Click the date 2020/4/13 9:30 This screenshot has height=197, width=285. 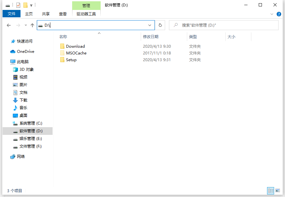[157, 46]
